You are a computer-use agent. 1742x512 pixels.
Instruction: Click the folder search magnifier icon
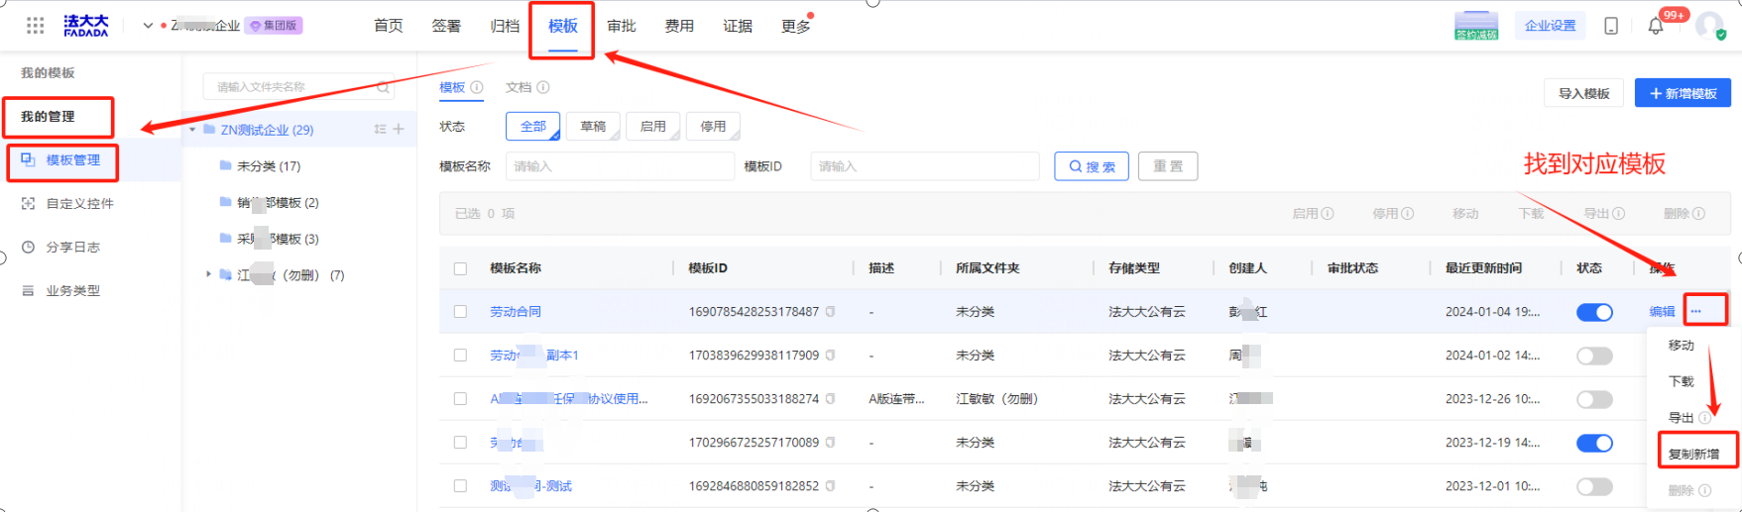pyautogui.click(x=383, y=87)
